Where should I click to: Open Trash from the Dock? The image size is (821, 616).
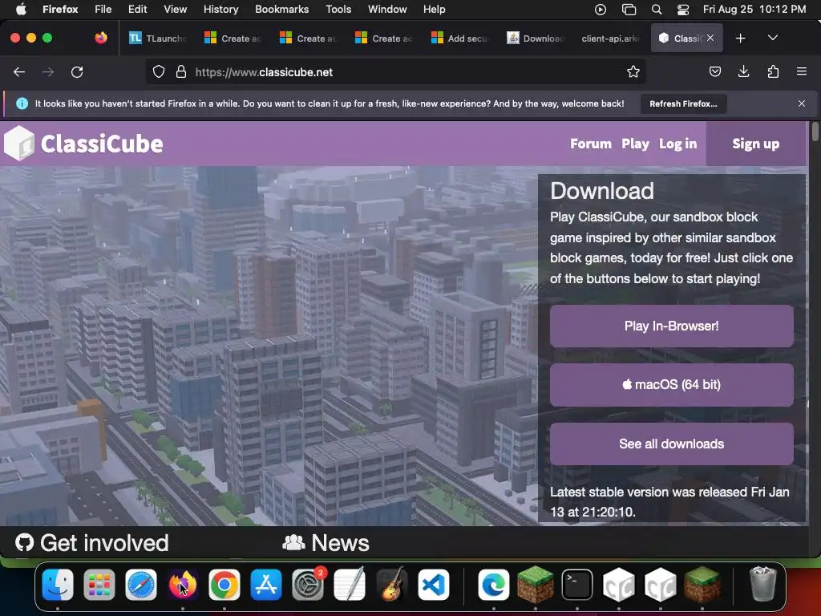coord(762,585)
